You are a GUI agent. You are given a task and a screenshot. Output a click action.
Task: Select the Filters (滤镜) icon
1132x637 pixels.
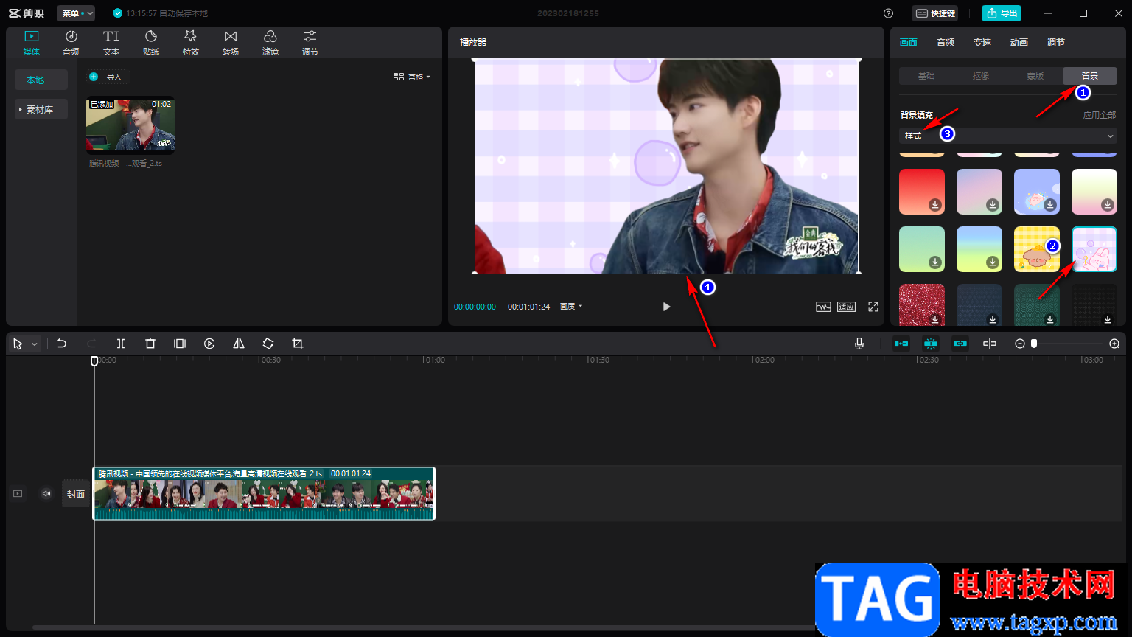click(x=270, y=42)
